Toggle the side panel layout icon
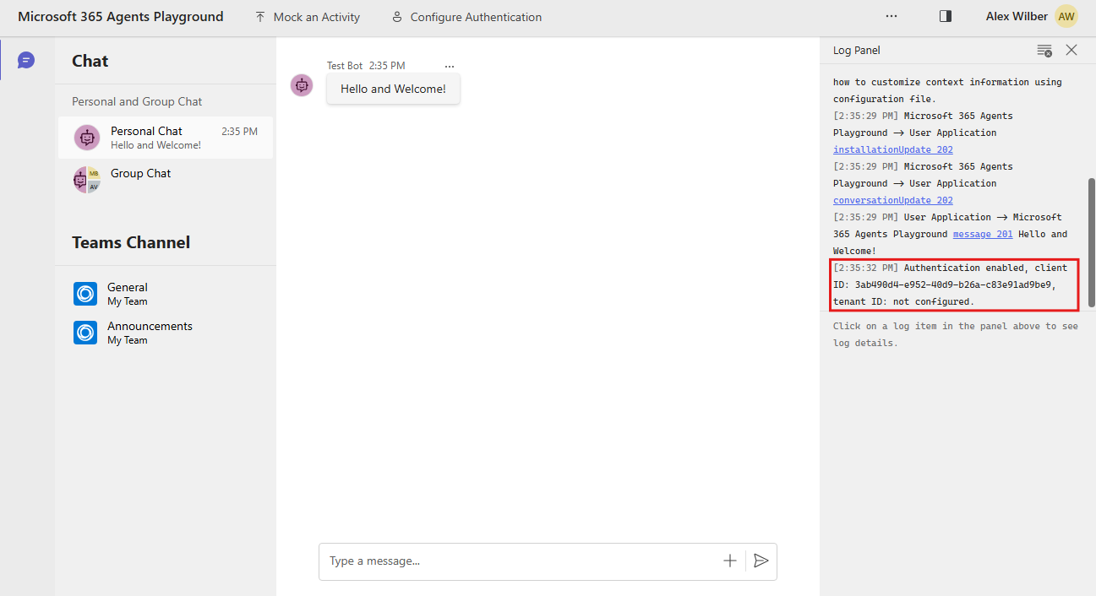 pos(945,15)
